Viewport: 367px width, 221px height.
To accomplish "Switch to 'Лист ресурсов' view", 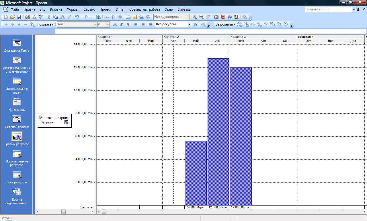I will tap(17, 177).
